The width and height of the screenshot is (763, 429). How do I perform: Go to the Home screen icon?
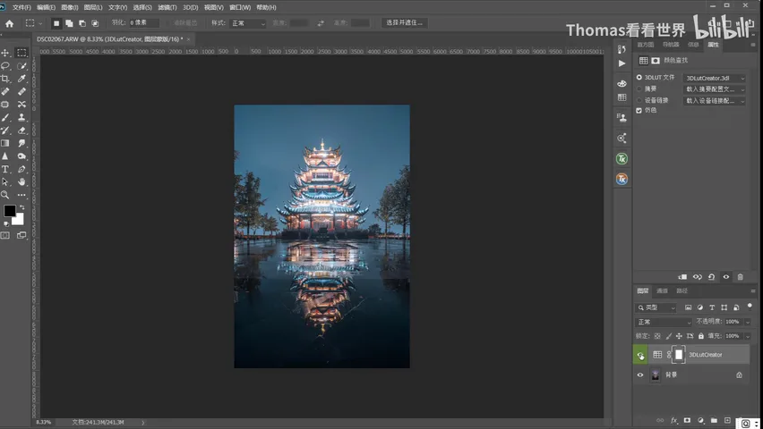9,23
